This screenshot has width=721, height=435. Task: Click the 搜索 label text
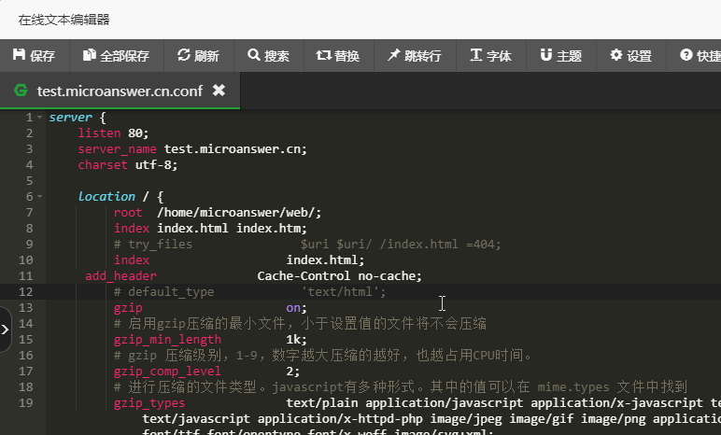click(276, 56)
